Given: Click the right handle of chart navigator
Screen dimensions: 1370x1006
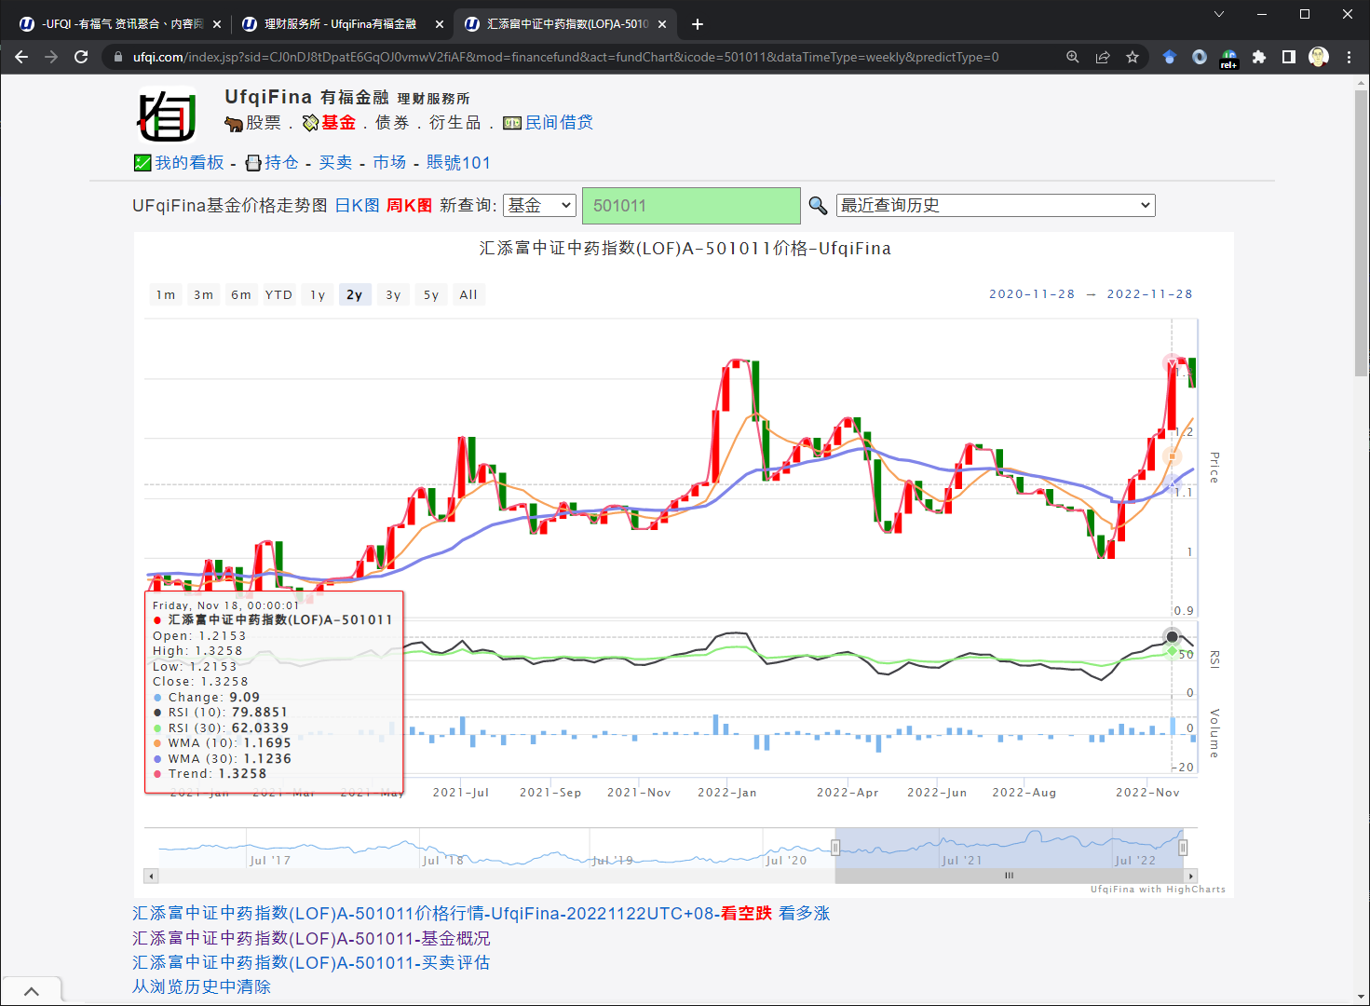Looking at the screenshot, I should point(1183,848).
